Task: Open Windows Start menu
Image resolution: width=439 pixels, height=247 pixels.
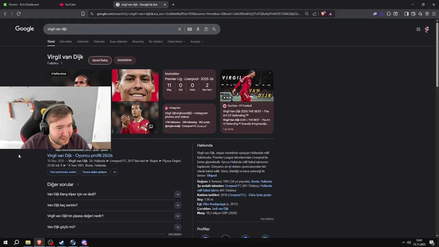Action: pyautogui.click(x=5, y=243)
